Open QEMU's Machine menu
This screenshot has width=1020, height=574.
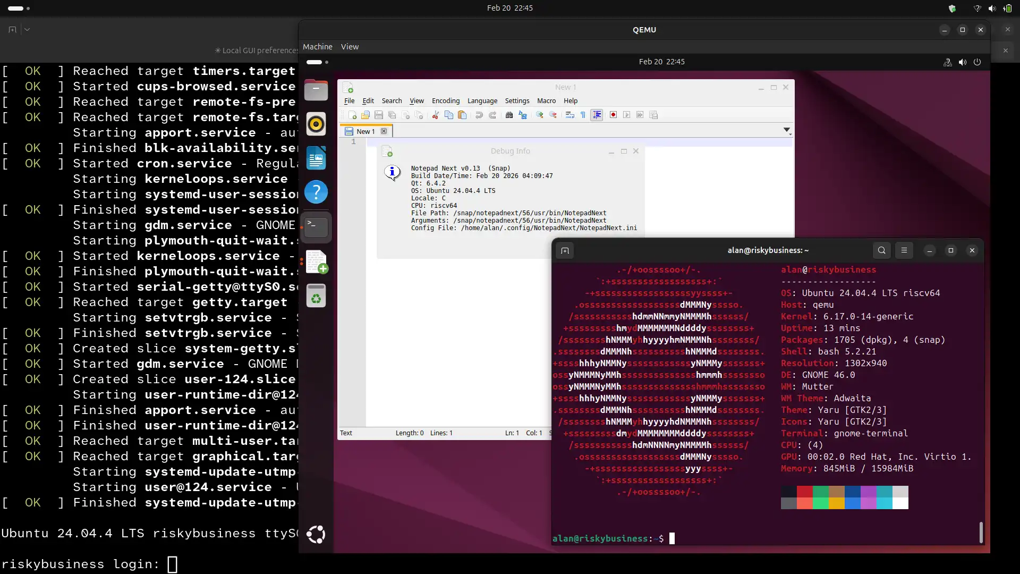317,47
